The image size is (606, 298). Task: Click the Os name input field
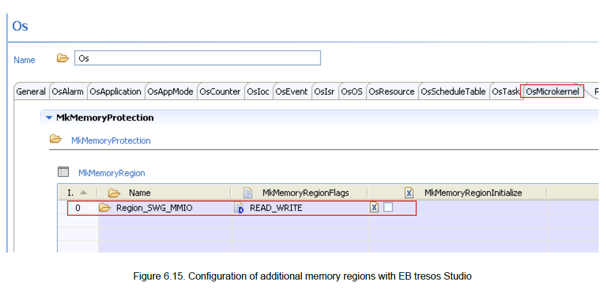[198, 58]
